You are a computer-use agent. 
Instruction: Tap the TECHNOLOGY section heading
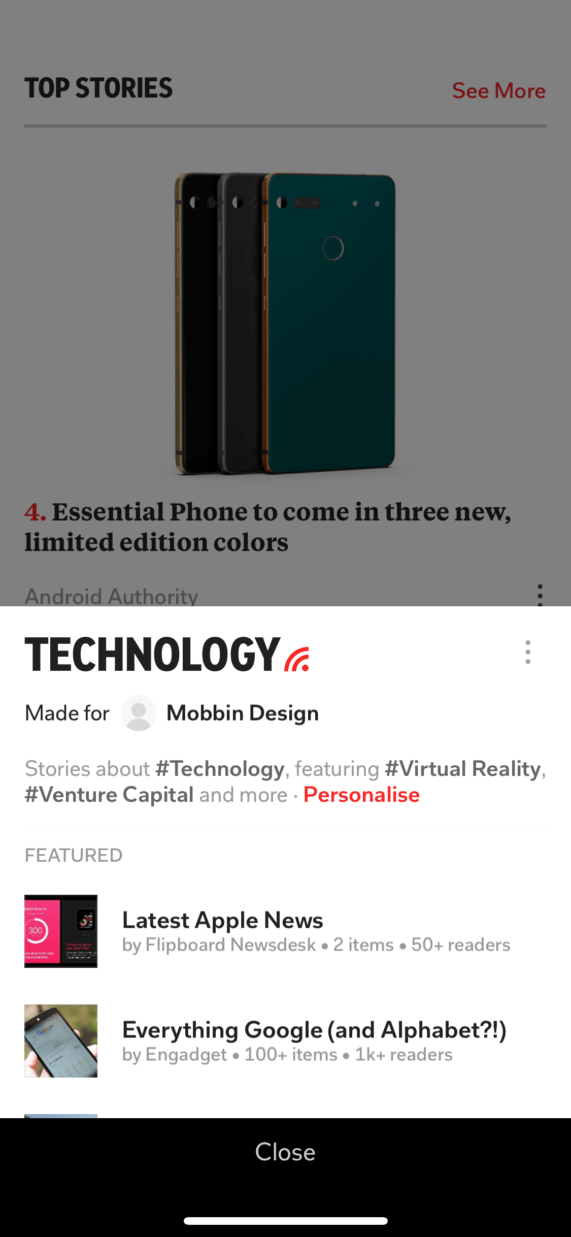(x=152, y=654)
